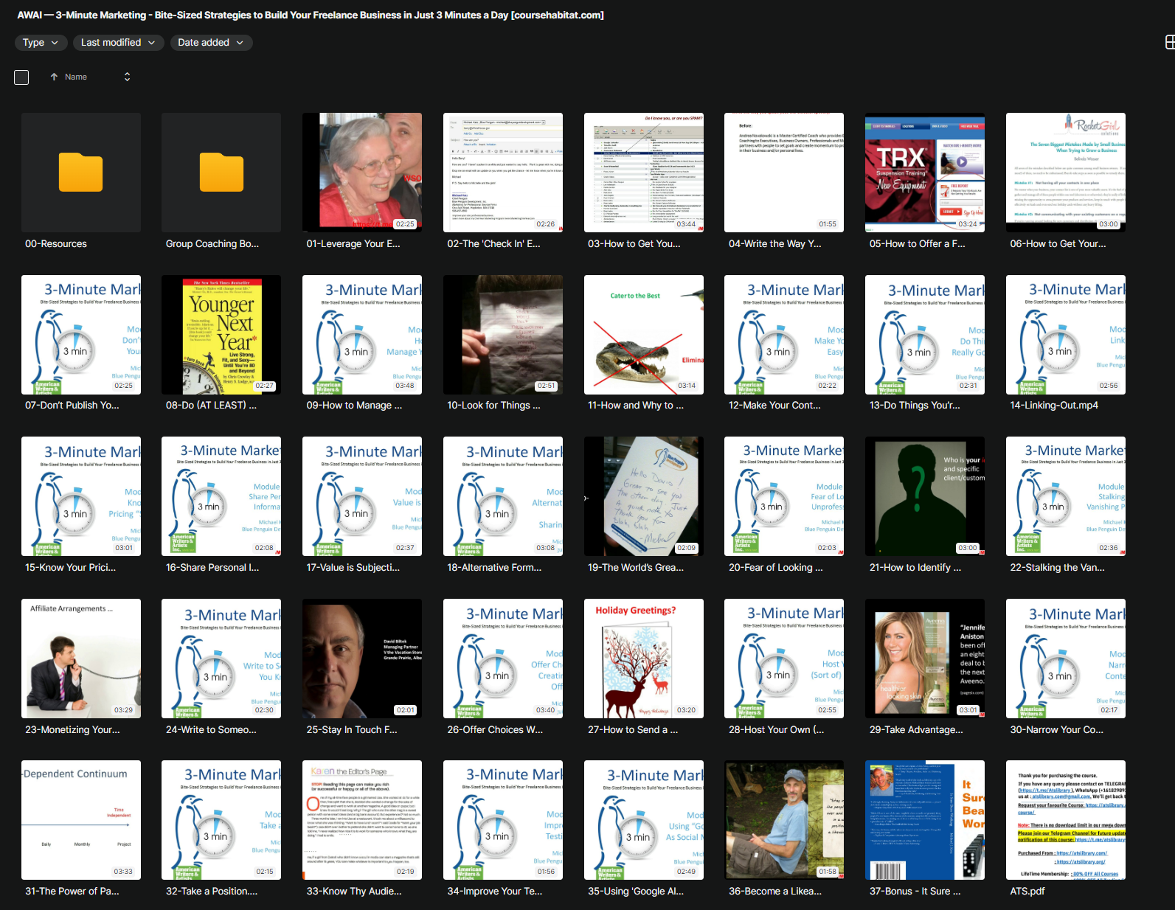Image resolution: width=1175 pixels, height=910 pixels.
Task: Open the 27-How to Send a holiday video
Action: coord(643,658)
